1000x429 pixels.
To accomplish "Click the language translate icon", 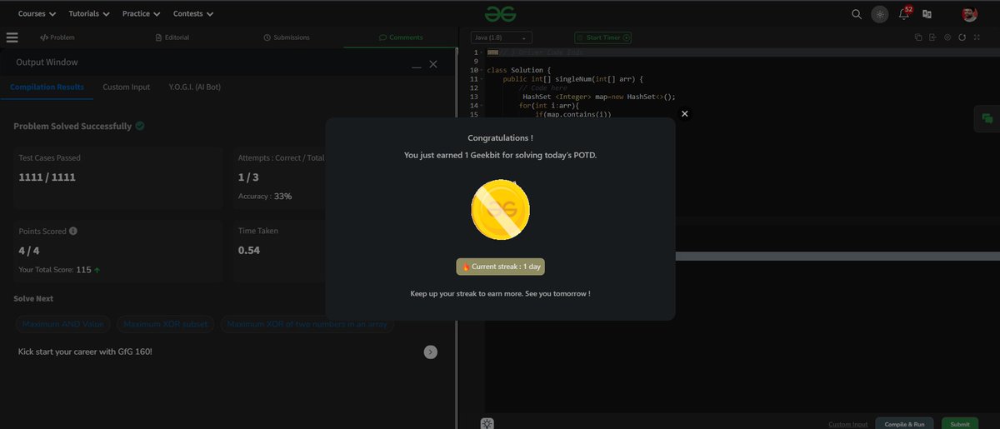I will 927,14.
